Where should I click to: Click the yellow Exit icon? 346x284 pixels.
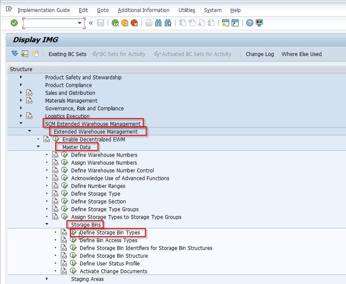125,23
